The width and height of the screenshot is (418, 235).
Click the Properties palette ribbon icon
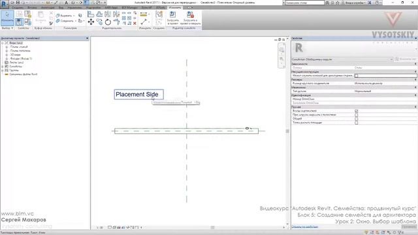(x=19, y=22)
